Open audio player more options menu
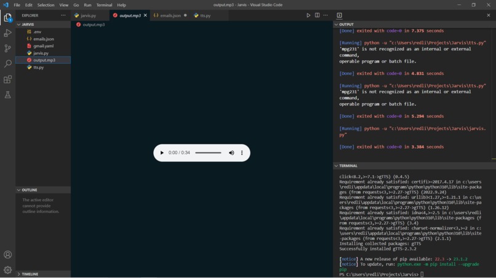496x278 pixels. click(x=242, y=153)
